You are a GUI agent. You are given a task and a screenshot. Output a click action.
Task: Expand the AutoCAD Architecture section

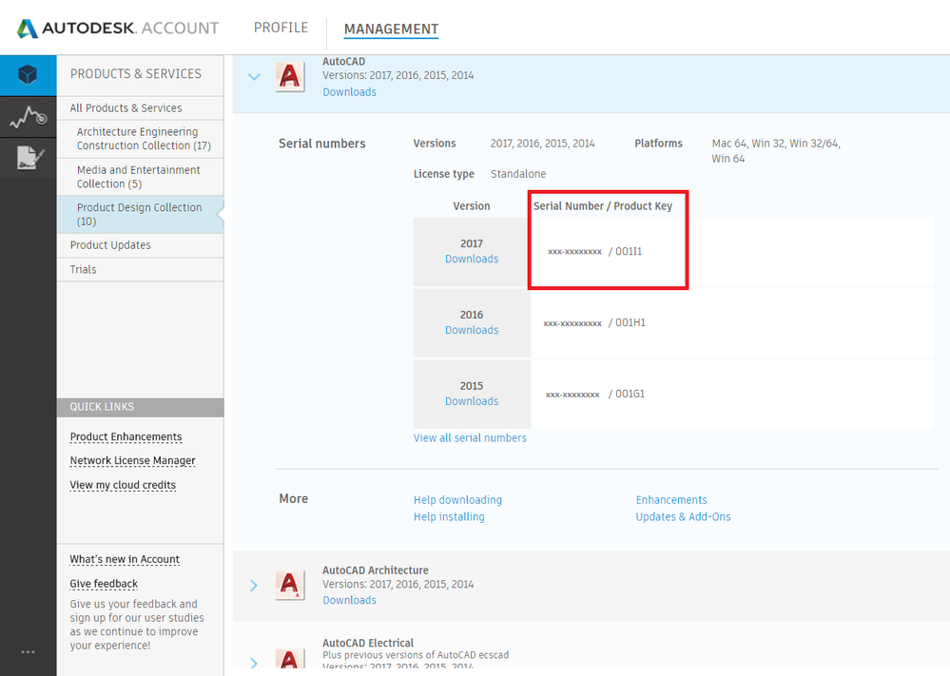(254, 585)
